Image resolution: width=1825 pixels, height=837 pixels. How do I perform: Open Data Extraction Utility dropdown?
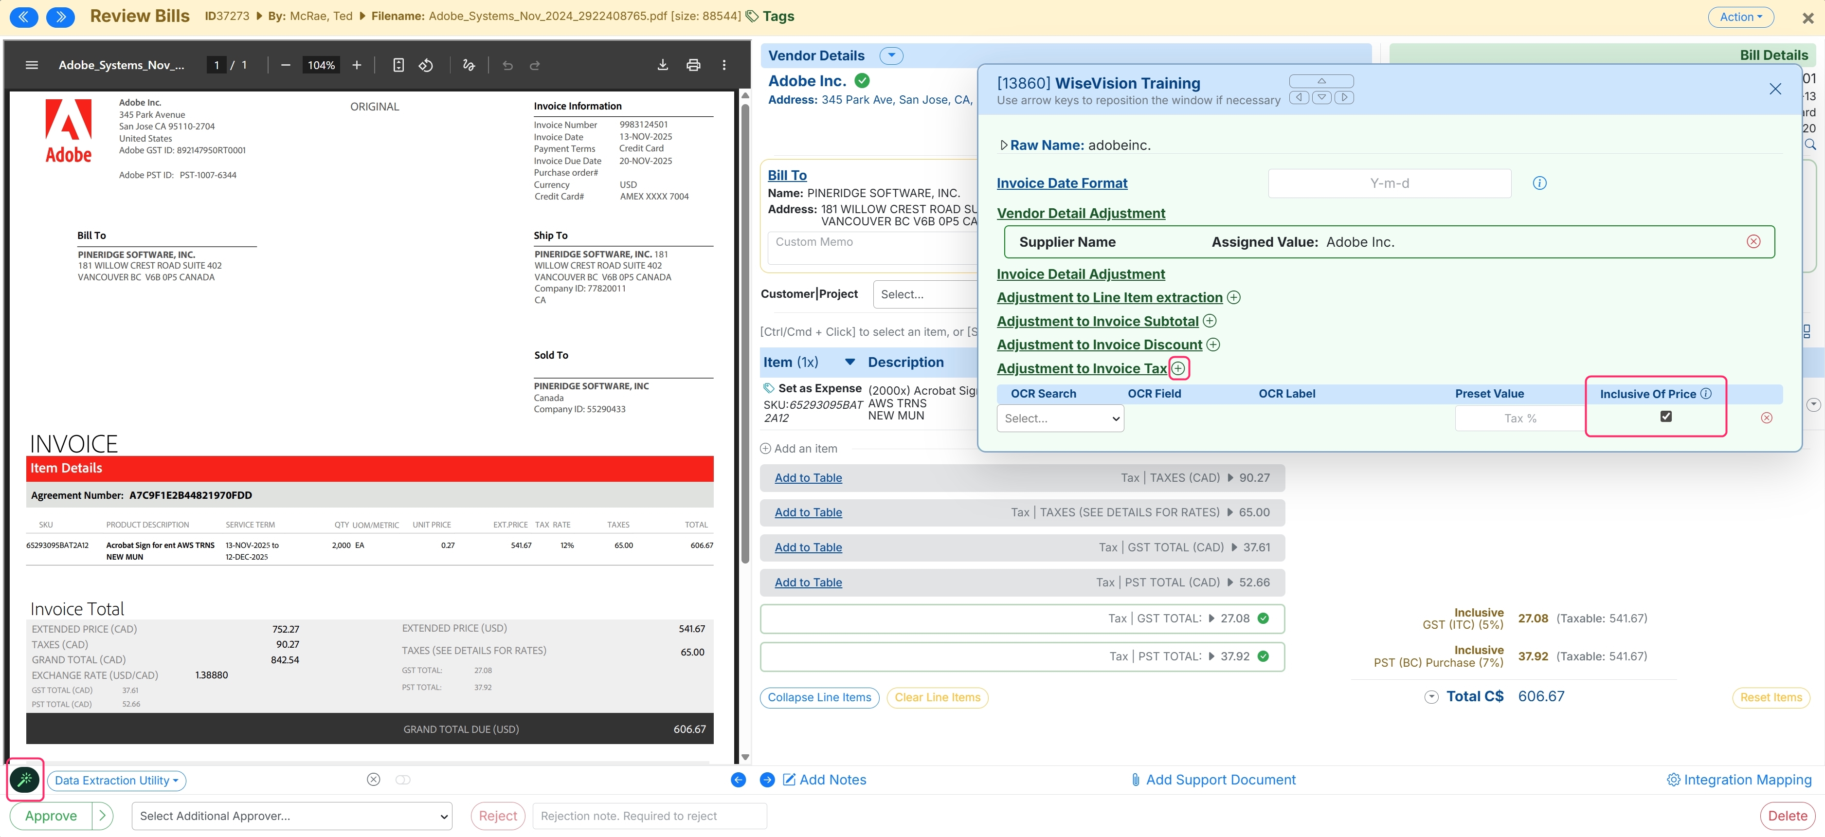pos(116,780)
